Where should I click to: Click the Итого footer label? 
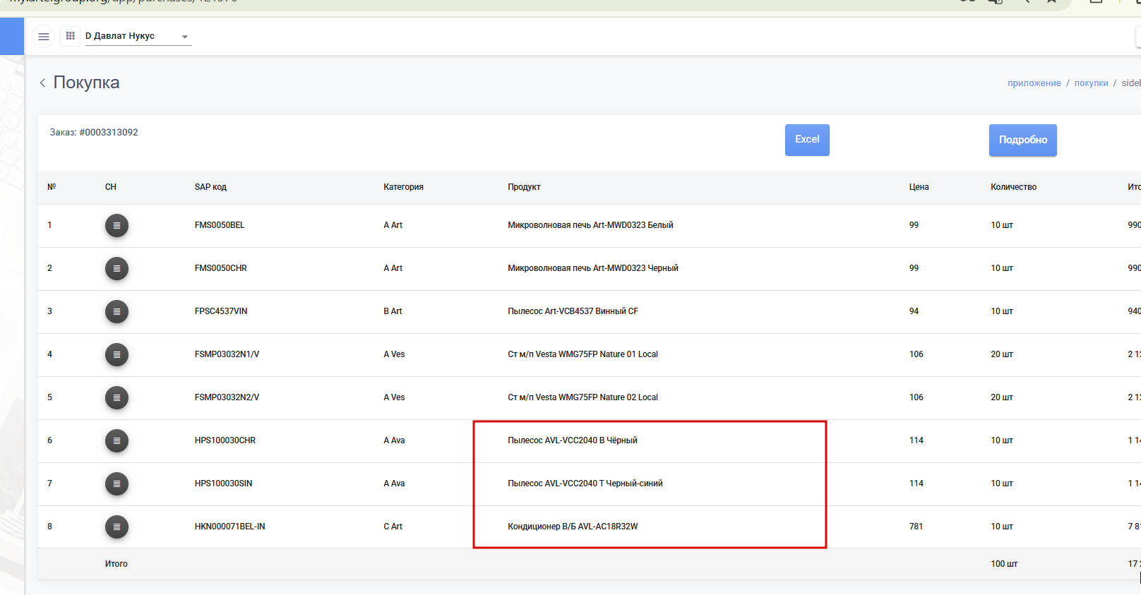pos(117,564)
